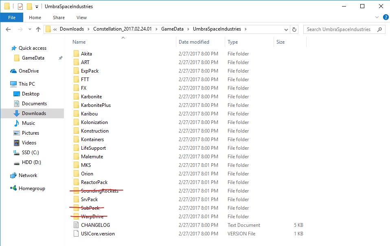390x246 pixels.
Task: Select Documents in the navigation pane
Action: point(34,104)
